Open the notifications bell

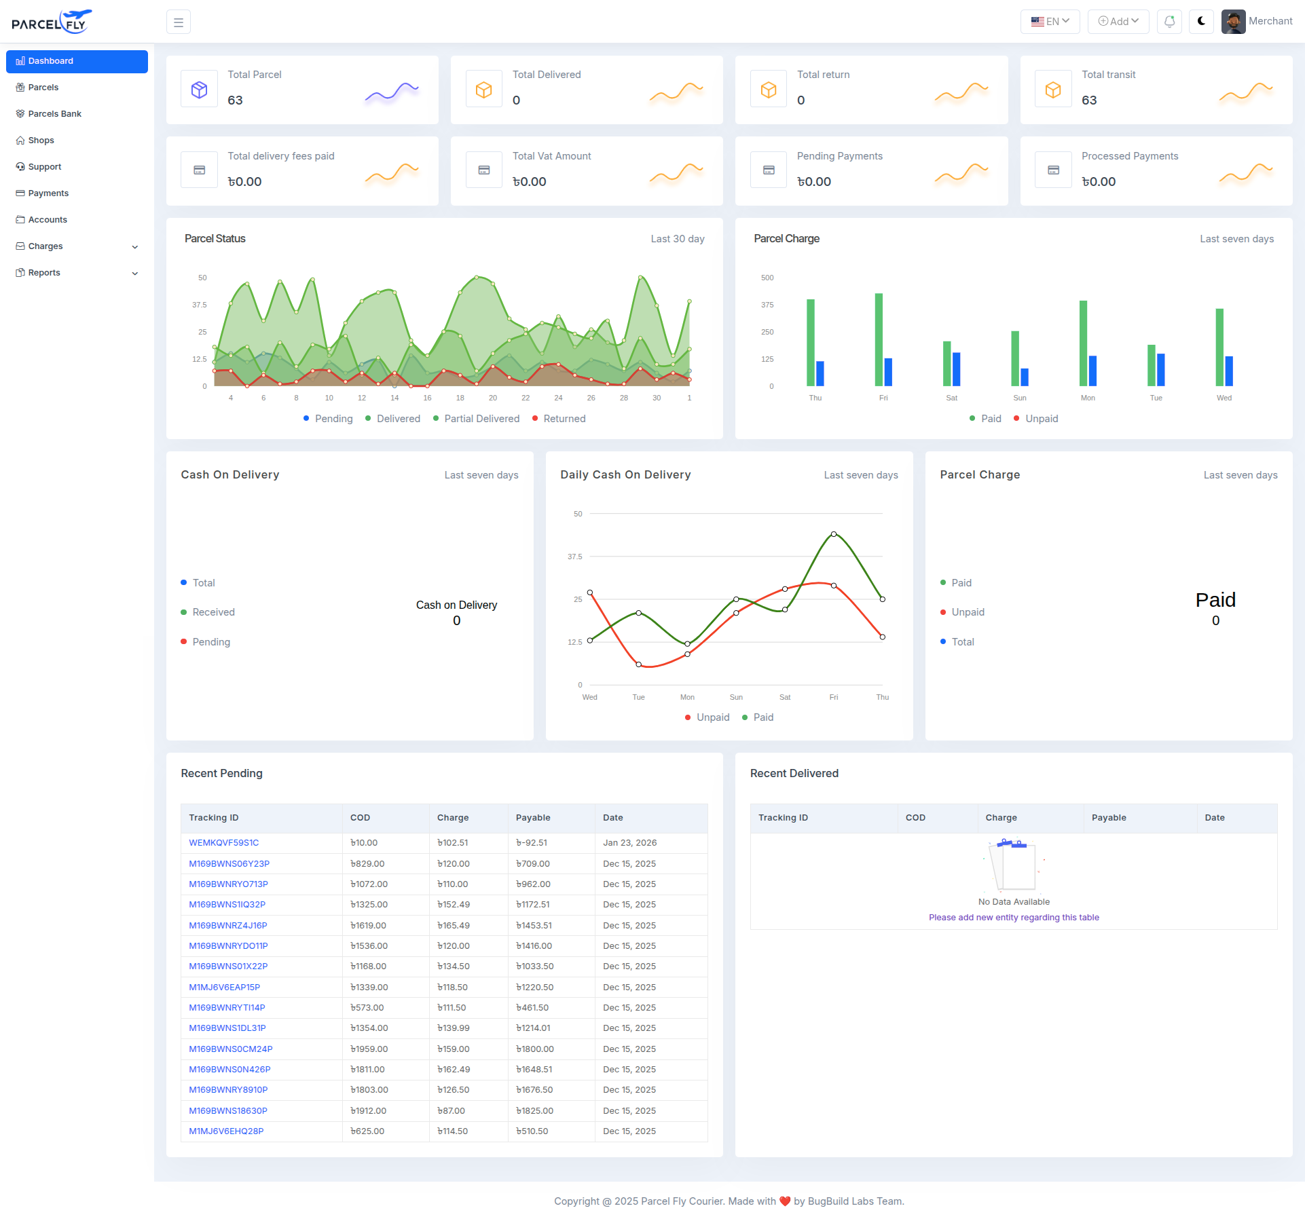pos(1169,21)
